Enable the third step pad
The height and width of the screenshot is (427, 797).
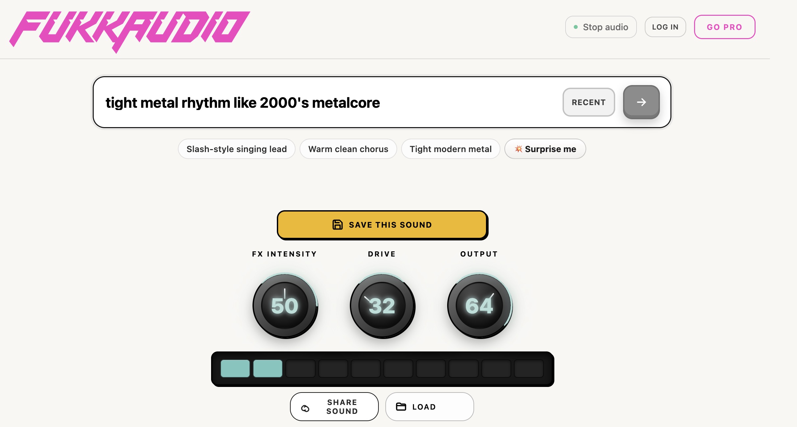click(x=301, y=369)
